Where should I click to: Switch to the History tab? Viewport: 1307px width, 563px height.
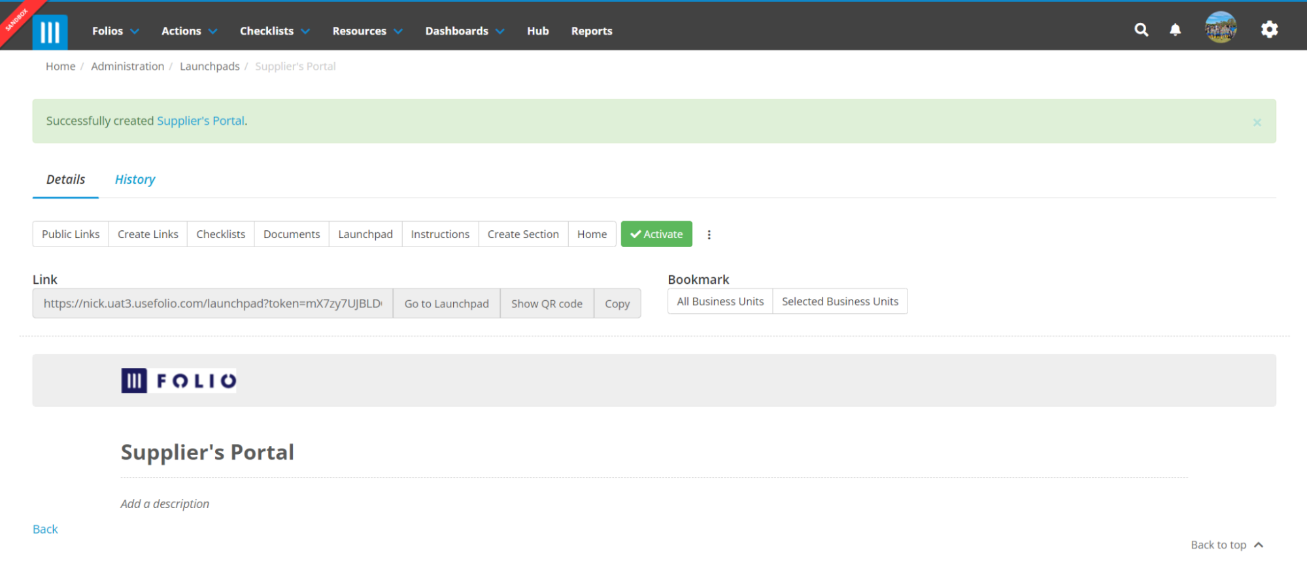135,179
